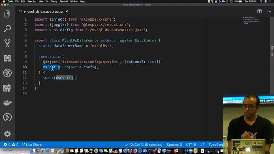Click line number 15 in the gutter
The width and height of the screenshot is (274, 154).
(25, 94)
